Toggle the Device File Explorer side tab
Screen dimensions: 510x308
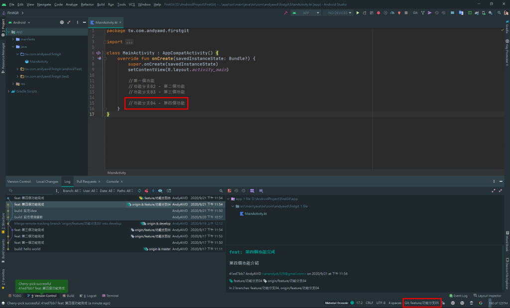point(507,274)
